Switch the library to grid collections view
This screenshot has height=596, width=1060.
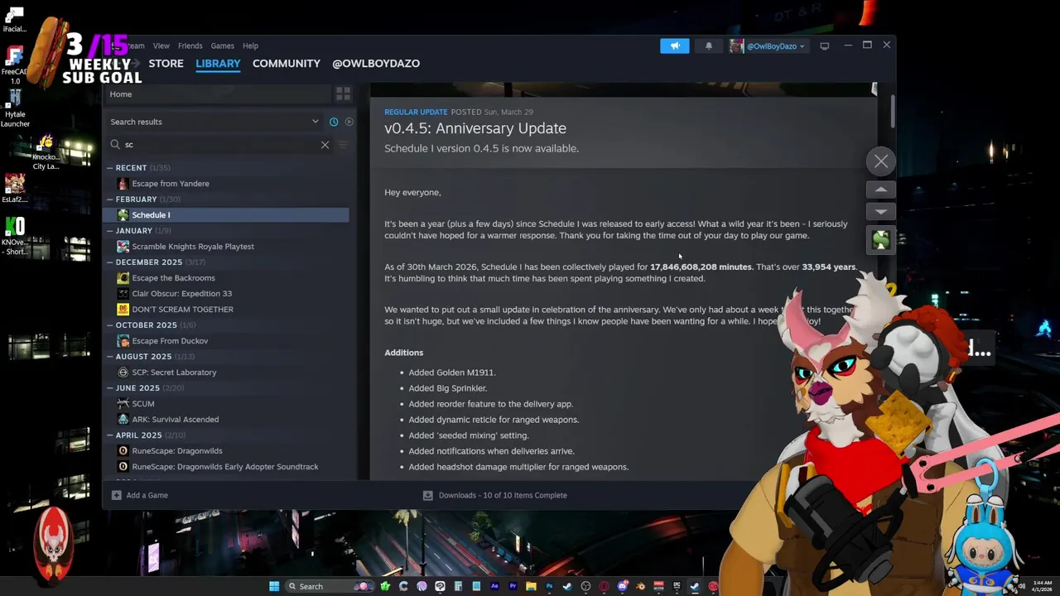click(x=343, y=94)
